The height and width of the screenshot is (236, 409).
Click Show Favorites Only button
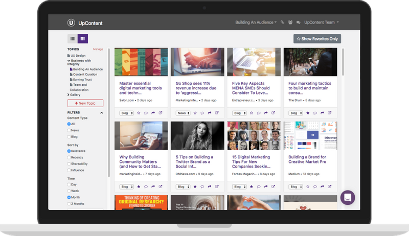click(317, 39)
